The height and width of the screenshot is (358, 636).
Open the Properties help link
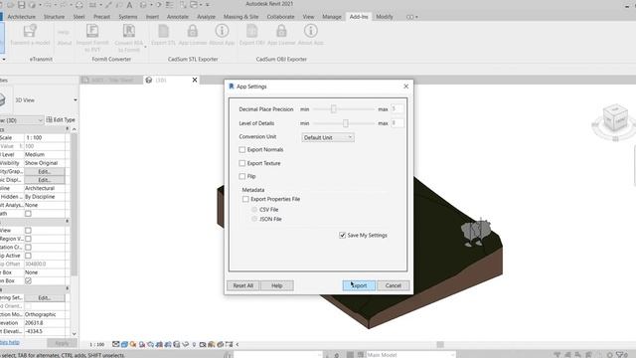[x=9, y=342]
